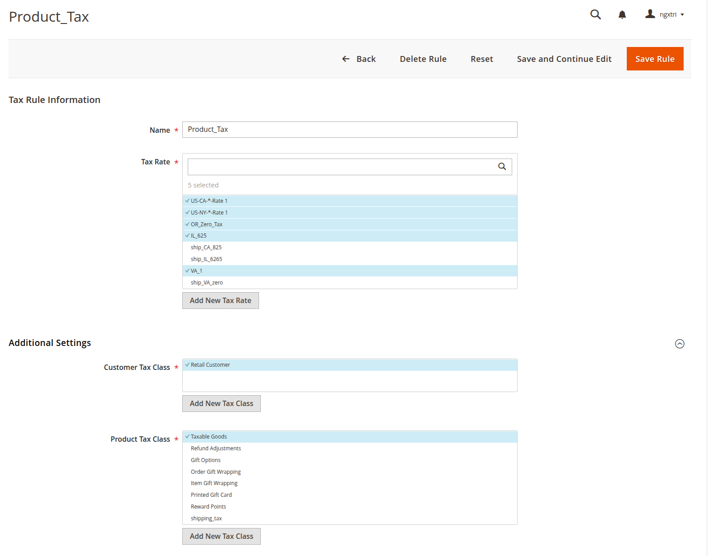The image size is (708, 556).
Task: Focus the Tax Rate search box
Action: [x=341, y=167]
